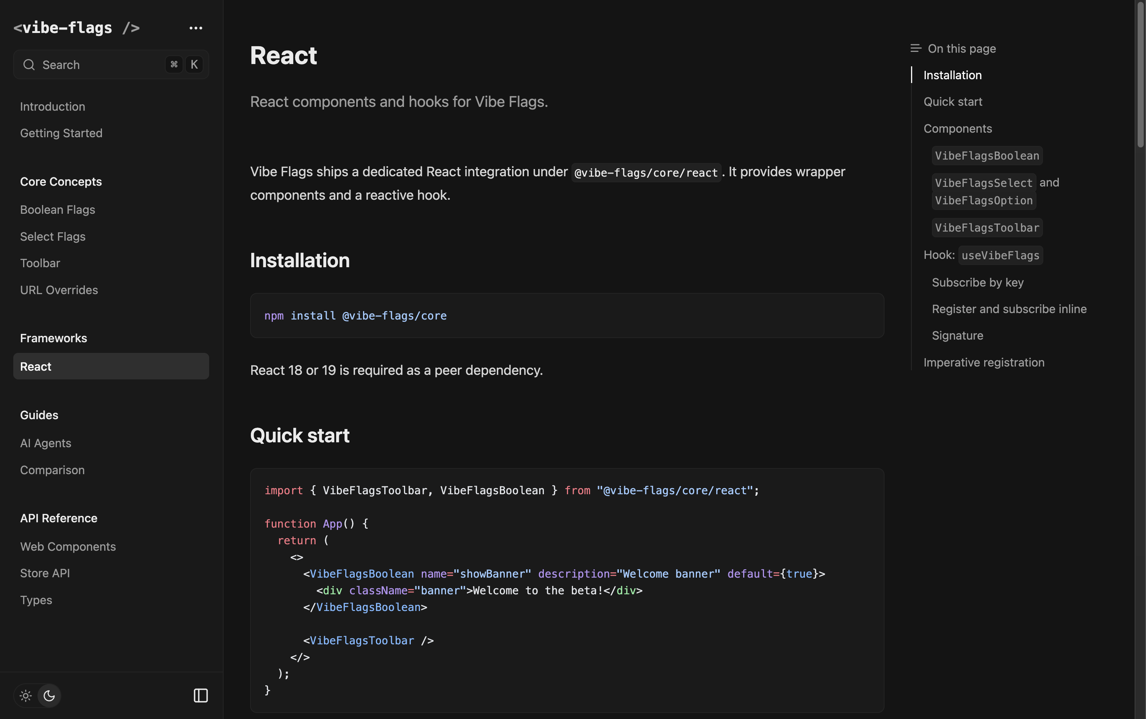Collapse the sidebar using the panel icon

tap(200, 695)
